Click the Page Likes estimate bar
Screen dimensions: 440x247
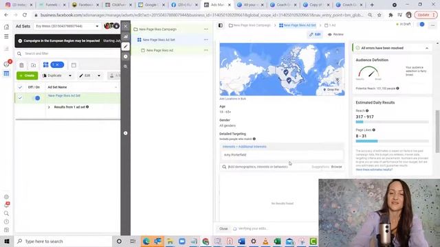pyautogui.click(x=393, y=141)
